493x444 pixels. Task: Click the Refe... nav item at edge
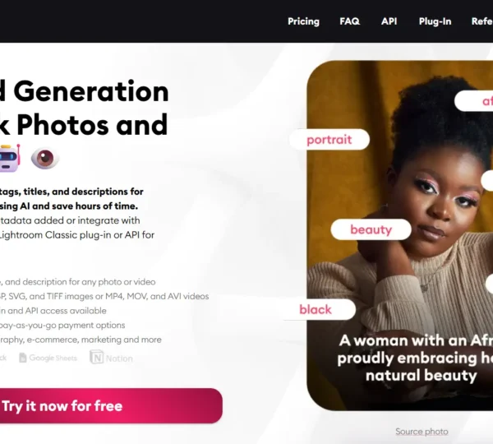[x=482, y=21]
